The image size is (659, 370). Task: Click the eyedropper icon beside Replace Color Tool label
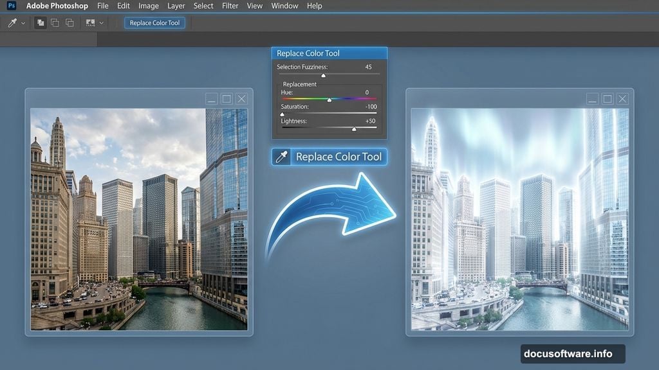[281, 156]
